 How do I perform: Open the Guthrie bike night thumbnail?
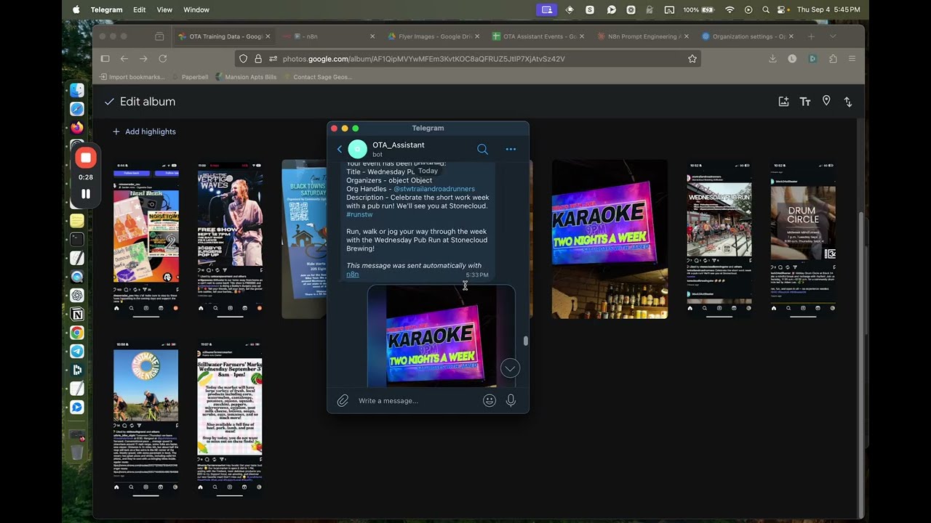point(145,420)
